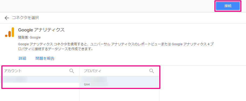Open the 詳細 details link

22,58
